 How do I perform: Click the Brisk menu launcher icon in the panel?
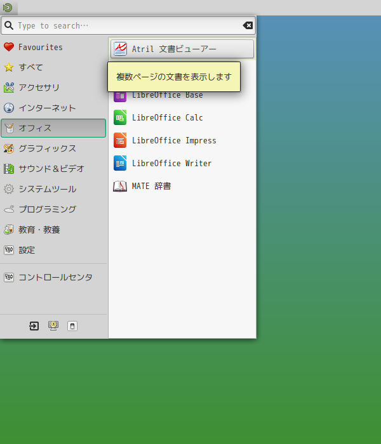[8, 8]
